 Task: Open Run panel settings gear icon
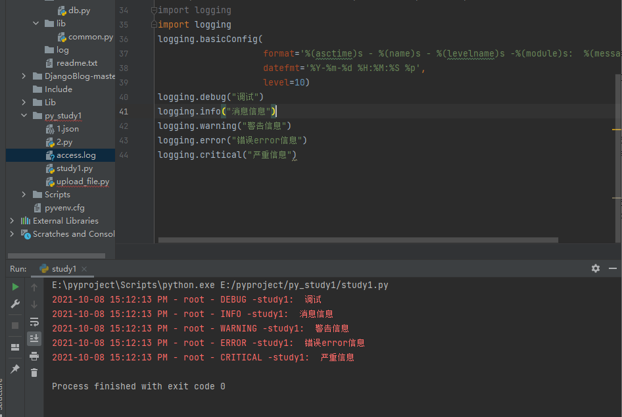pos(596,268)
